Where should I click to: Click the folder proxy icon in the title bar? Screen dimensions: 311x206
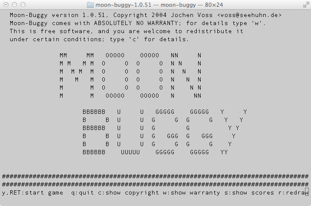point(90,5)
